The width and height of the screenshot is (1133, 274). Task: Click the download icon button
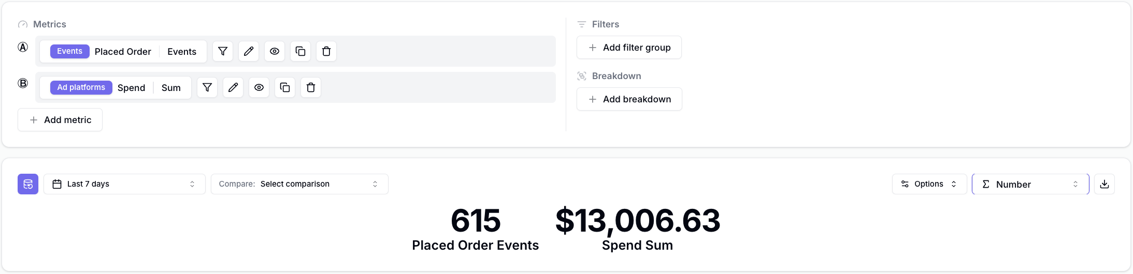[x=1105, y=184]
